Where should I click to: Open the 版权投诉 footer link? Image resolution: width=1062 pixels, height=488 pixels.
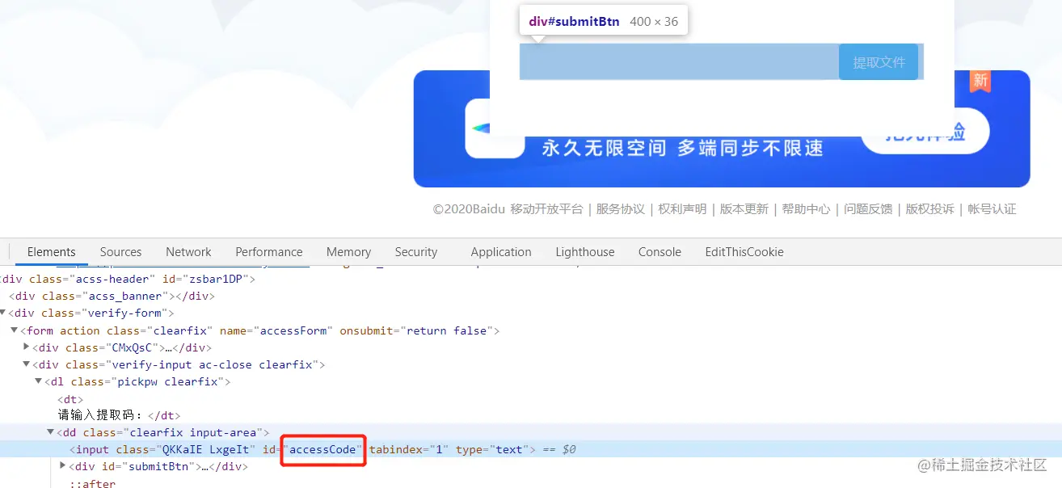pos(929,209)
